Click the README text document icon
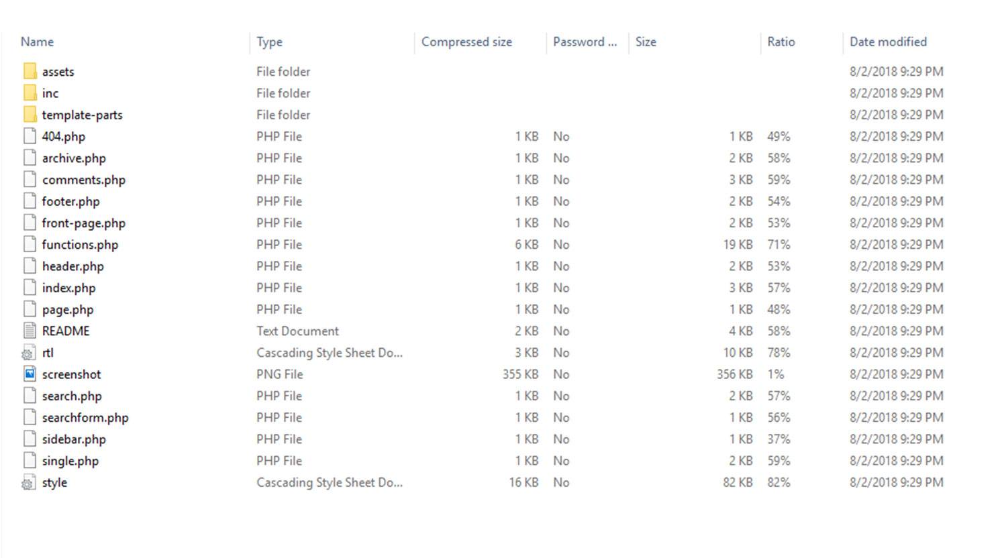Viewport: 996px width, 558px height. coord(30,331)
